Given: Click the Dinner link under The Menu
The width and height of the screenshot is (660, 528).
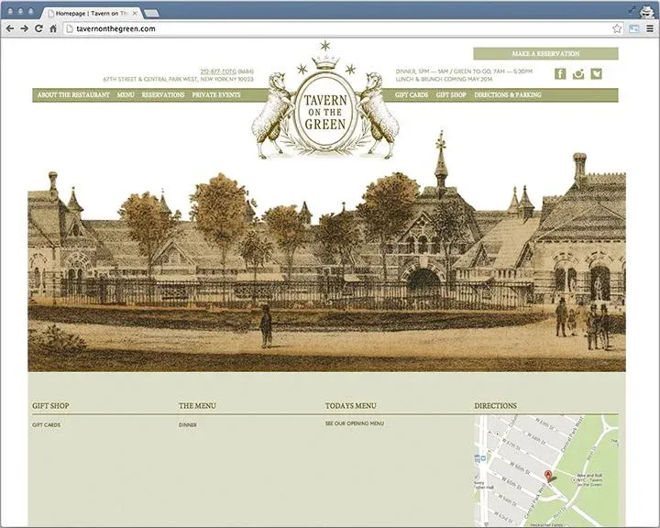Looking at the screenshot, I should coord(187,425).
